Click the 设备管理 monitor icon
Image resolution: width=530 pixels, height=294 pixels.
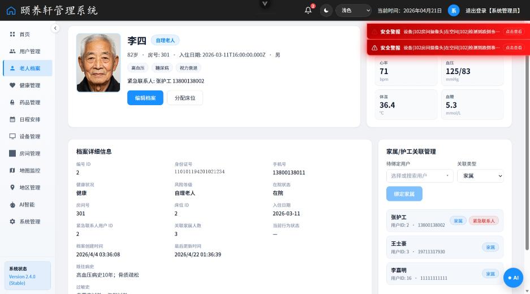click(x=12, y=136)
